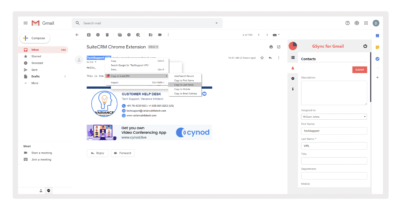Open Google Tasks side panel
Viewport: 401px width, 210px height.
[377, 59]
